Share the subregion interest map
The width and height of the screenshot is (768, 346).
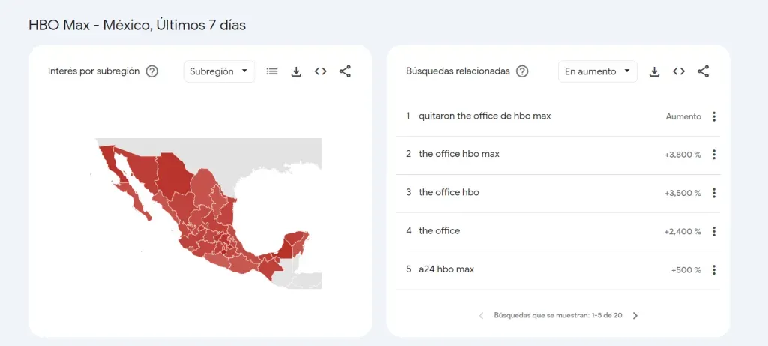tap(345, 71)
